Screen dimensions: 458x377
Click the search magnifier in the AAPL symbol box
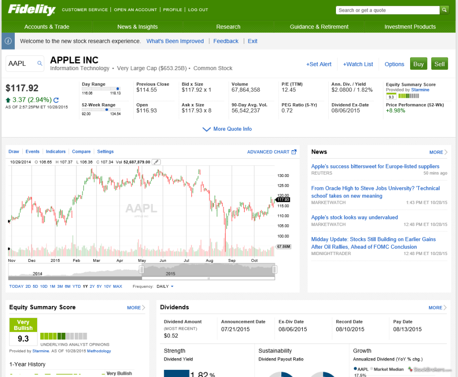[40, 63]
